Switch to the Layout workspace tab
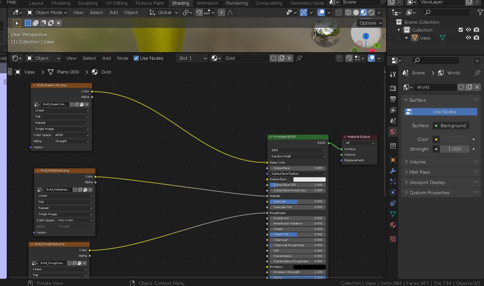The width and height of the screenshot is (484, 286). click(x=36, y=3)
